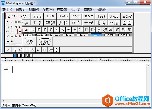The width and height of the screenshot is (152, 109).
Task: Insert the filled black triangle symbol
Action: 38,50
